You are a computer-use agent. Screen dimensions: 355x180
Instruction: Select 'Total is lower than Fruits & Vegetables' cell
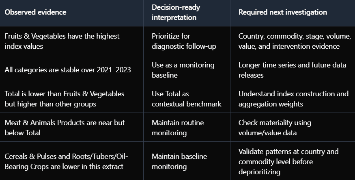[71, 98]
